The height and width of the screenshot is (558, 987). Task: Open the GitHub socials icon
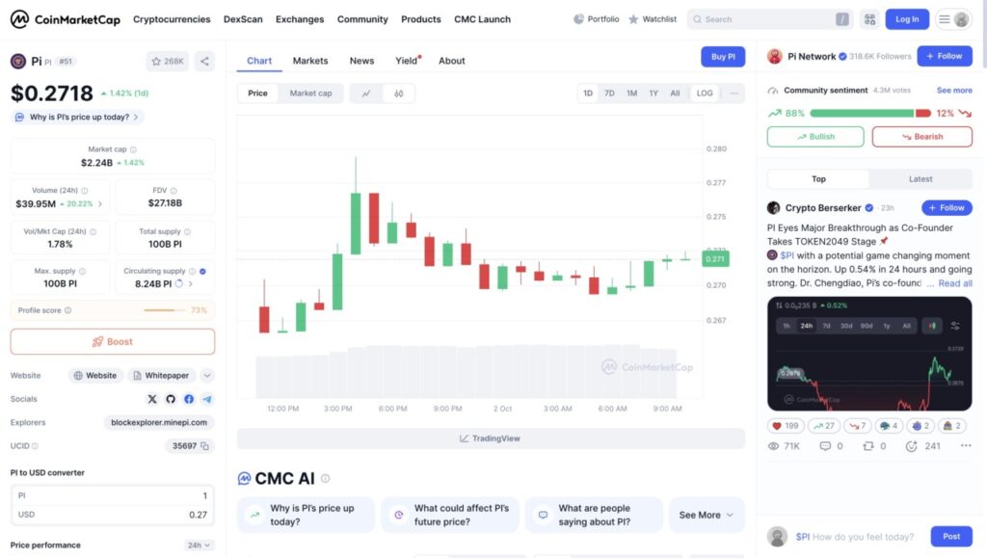171,399
